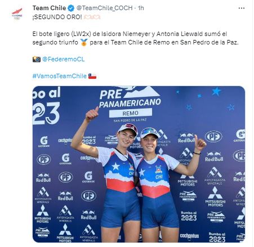Click the REMO label banner in photo
This screenshot has width=254, height=247.
tap(131, 113)
